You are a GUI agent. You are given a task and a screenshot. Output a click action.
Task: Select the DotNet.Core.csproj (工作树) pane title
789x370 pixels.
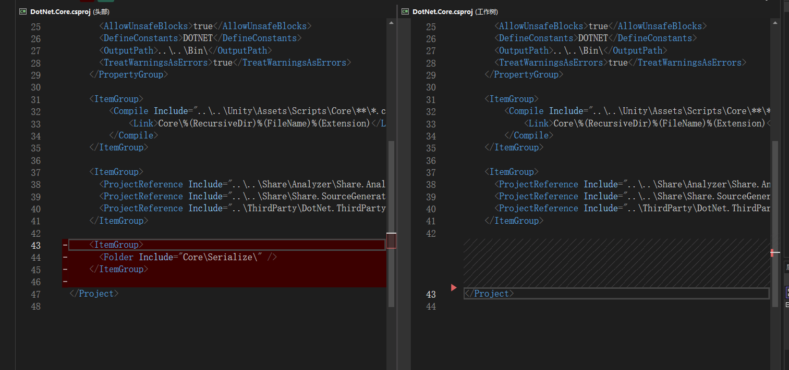tap(455, 11)
